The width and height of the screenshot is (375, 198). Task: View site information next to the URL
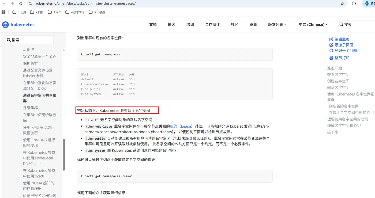31,3
